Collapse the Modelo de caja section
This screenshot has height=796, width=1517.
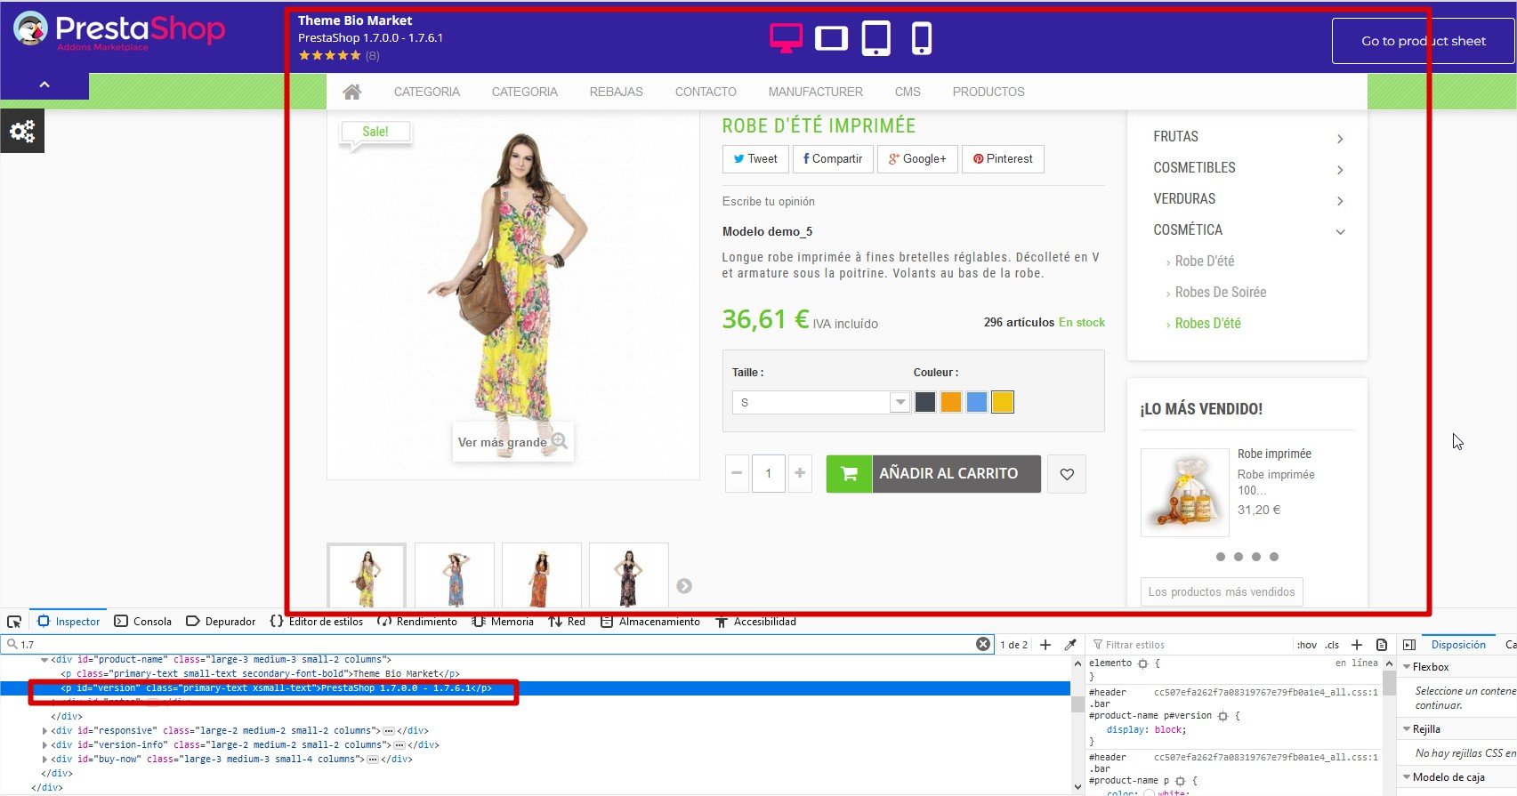tap(1407, 777)
